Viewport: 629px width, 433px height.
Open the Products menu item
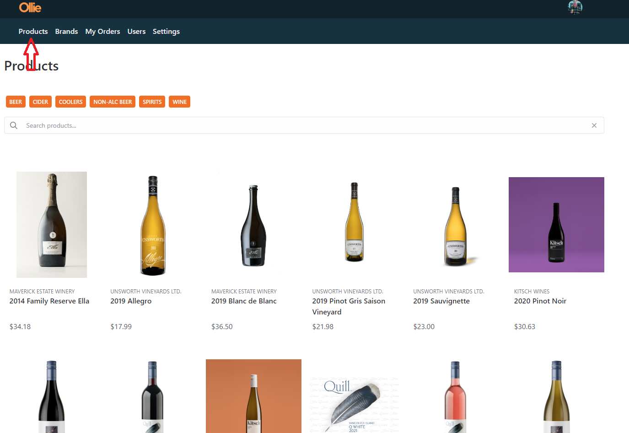point(33,32)
